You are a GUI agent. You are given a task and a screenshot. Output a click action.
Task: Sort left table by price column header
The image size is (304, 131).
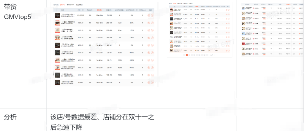(x=81, y=10)
